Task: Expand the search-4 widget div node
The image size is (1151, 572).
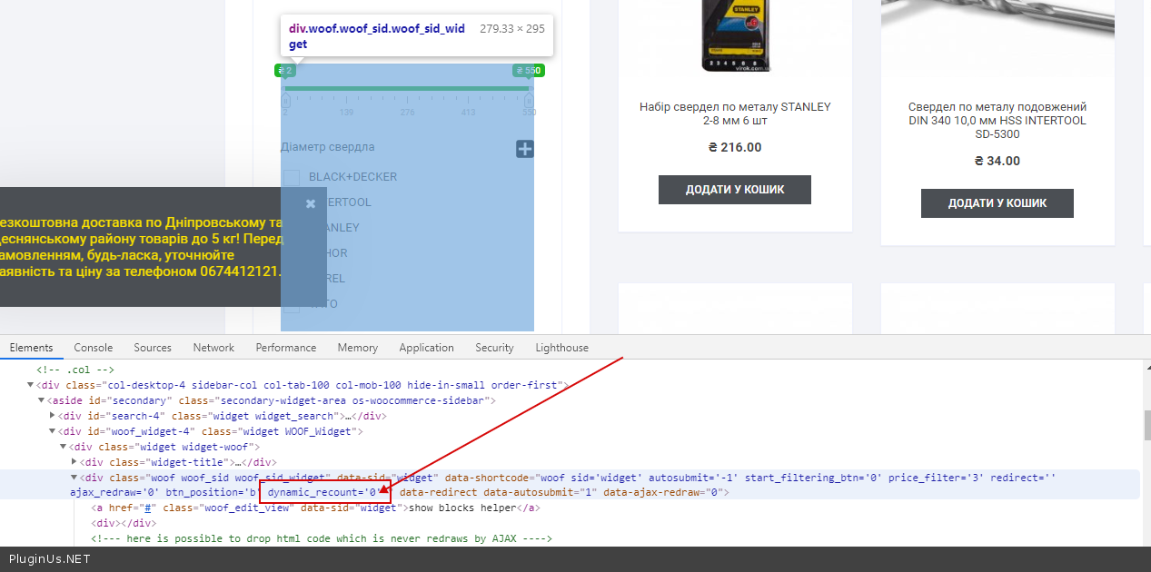Action: (53, 416)
